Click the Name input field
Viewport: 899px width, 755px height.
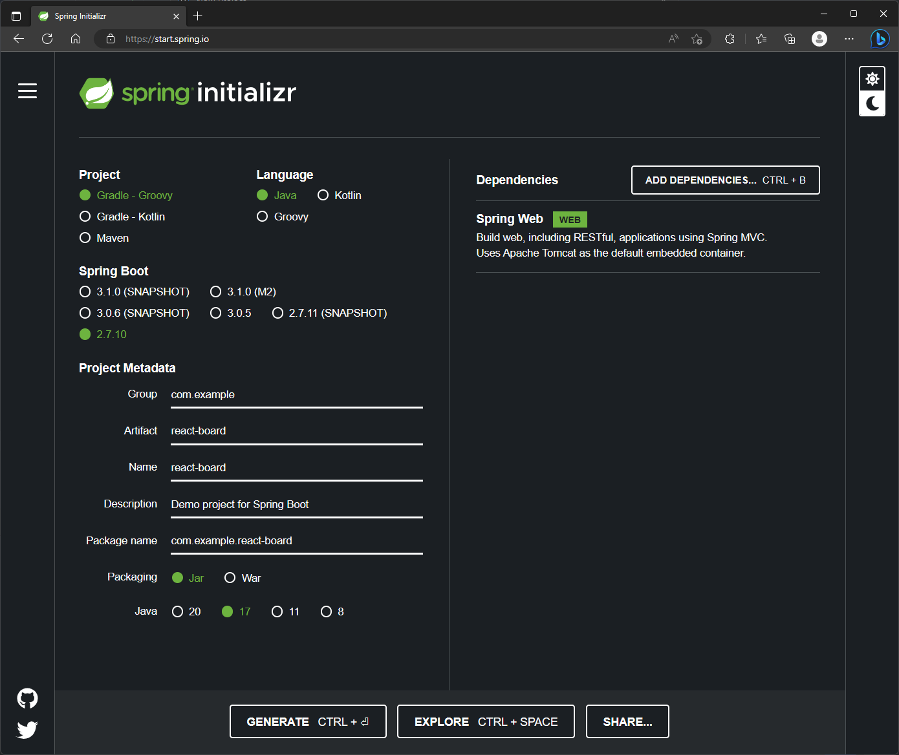pyautogui.click(x=297, y=468)
